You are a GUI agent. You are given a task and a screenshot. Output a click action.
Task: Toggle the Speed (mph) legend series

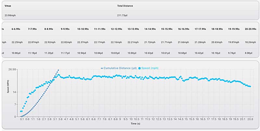coord(148,68)
